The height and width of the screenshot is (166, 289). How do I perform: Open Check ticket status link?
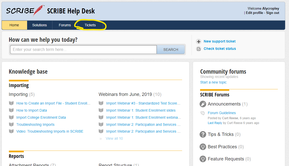click(220, 49)
